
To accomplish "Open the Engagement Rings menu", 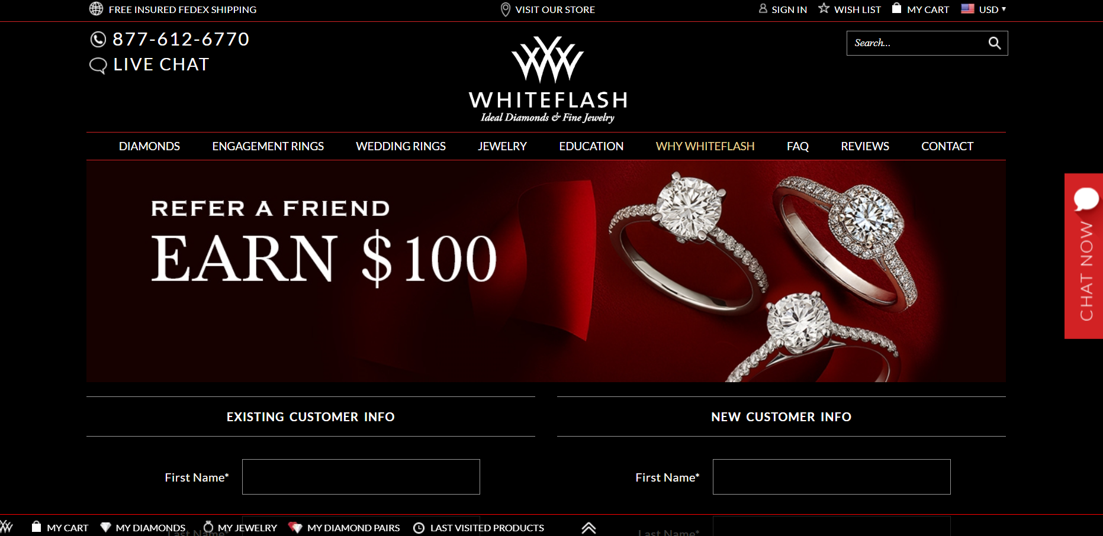I will 268,146.
